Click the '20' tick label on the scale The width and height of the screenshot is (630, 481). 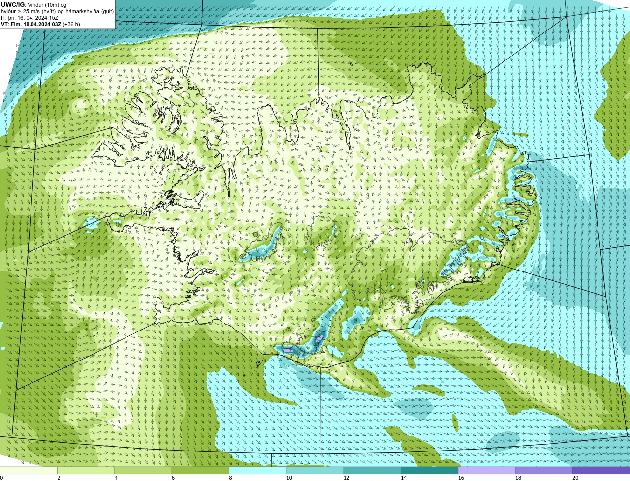coord(575,478)
